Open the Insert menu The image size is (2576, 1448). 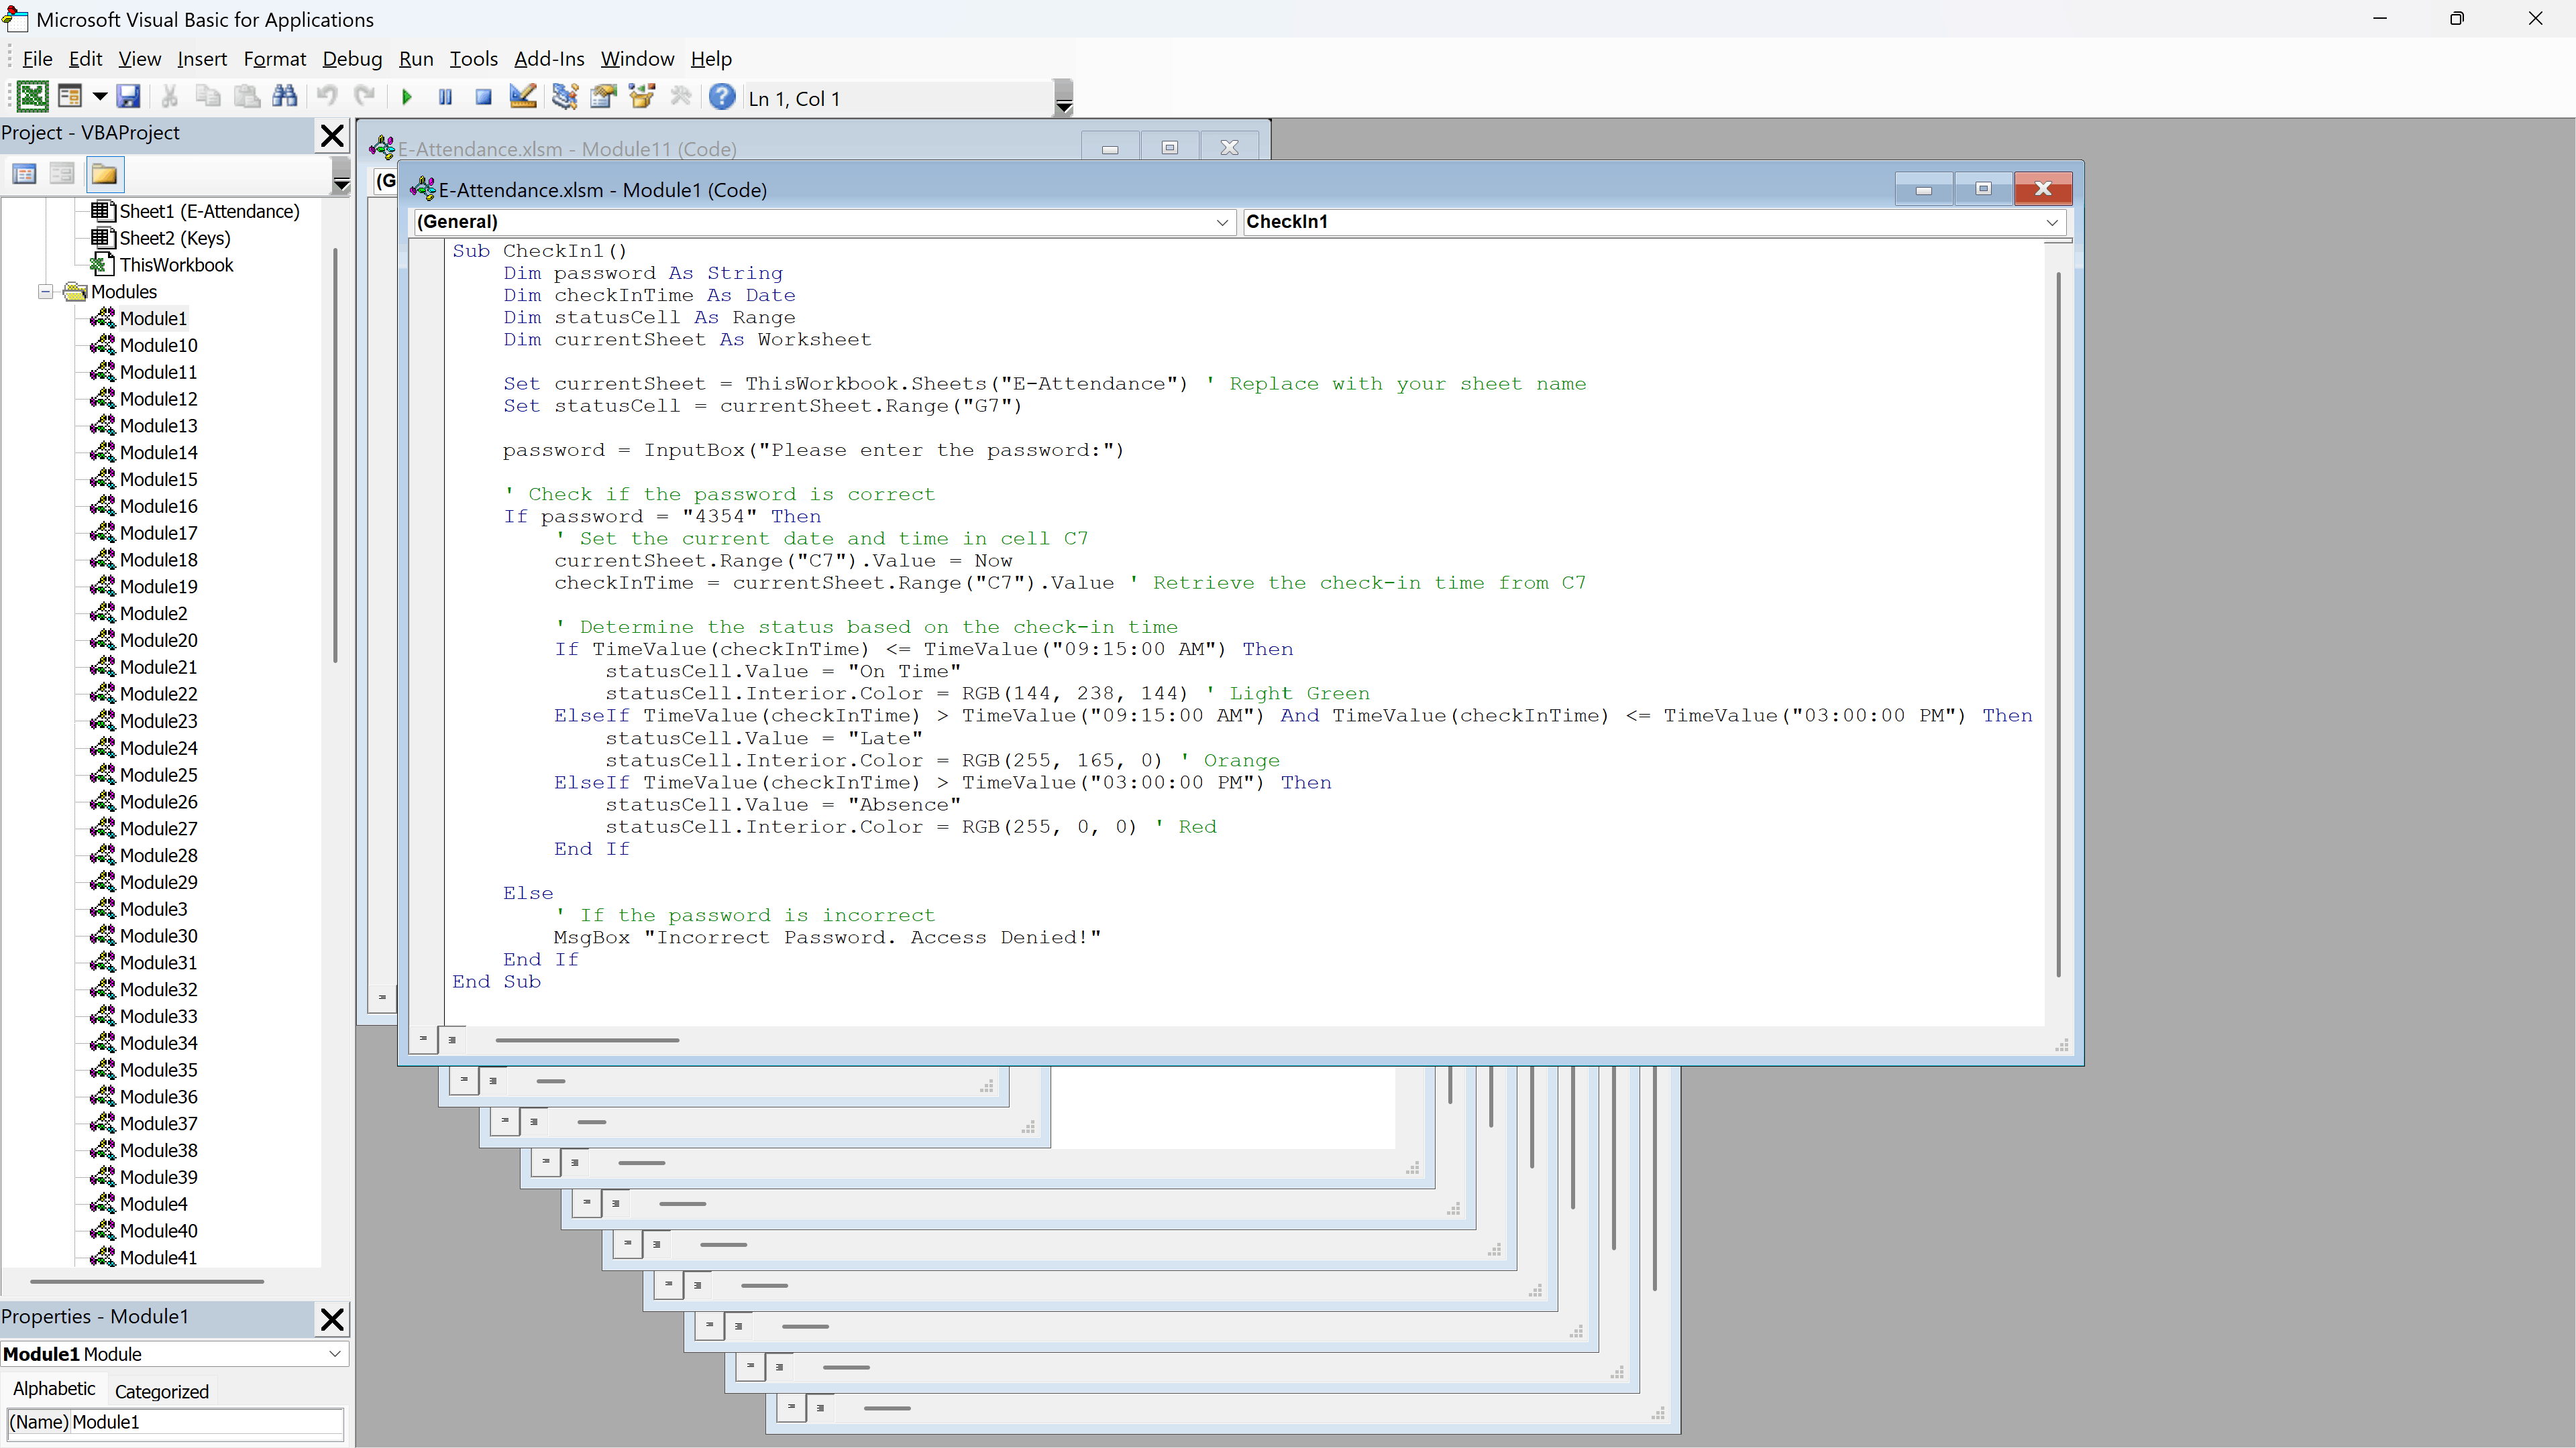[202, 59]
